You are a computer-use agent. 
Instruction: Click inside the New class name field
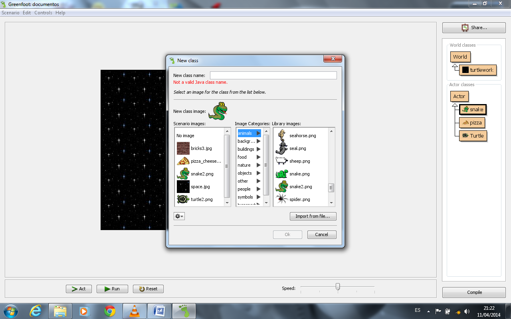pos(273,75)
